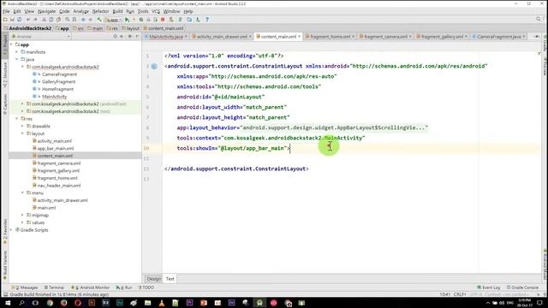Expand the manifests folder

[x=17, y=51]
